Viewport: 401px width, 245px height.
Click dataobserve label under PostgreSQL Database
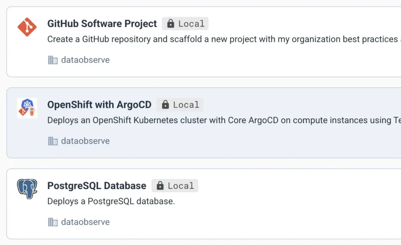pos(85,222)
